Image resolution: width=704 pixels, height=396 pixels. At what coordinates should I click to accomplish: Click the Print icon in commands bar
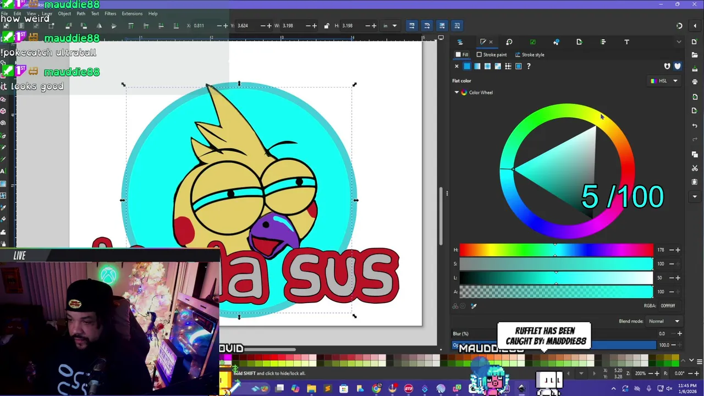tap(695, 82)
